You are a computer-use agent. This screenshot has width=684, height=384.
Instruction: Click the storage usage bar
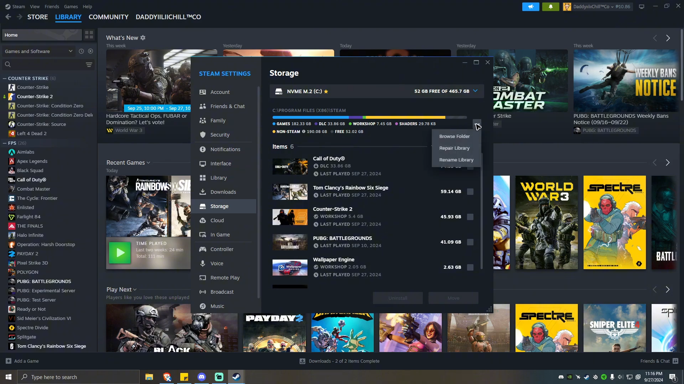pos(369,117)
